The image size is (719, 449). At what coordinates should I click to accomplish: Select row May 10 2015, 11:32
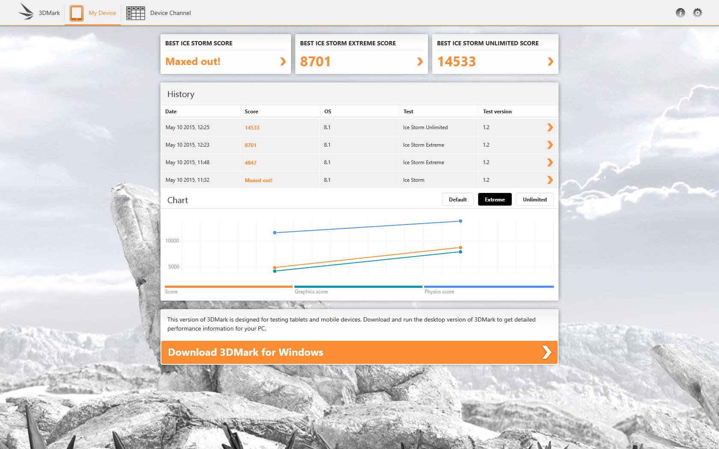click(x=359, y=180)
